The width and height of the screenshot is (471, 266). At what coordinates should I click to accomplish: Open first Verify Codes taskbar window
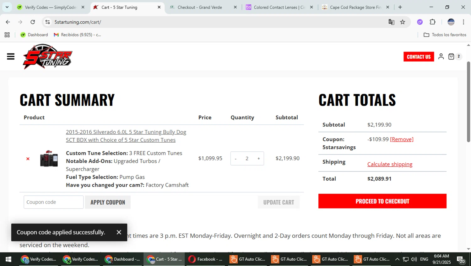(x=39, y=259)
